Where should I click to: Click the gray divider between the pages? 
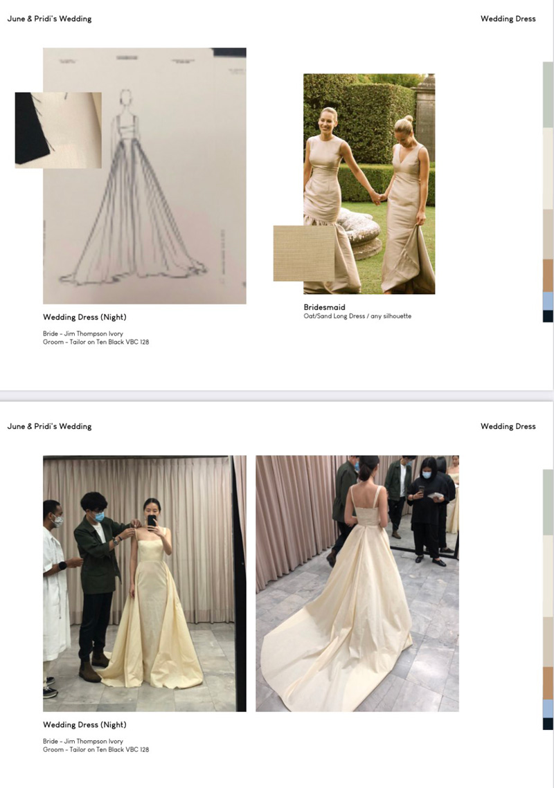pos(277,396)
